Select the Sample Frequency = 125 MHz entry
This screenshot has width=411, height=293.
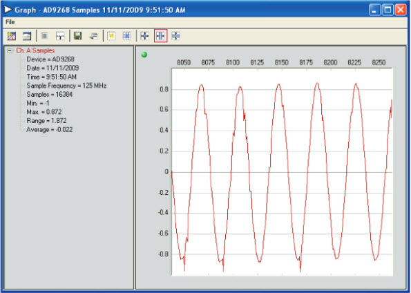(66, 86)
